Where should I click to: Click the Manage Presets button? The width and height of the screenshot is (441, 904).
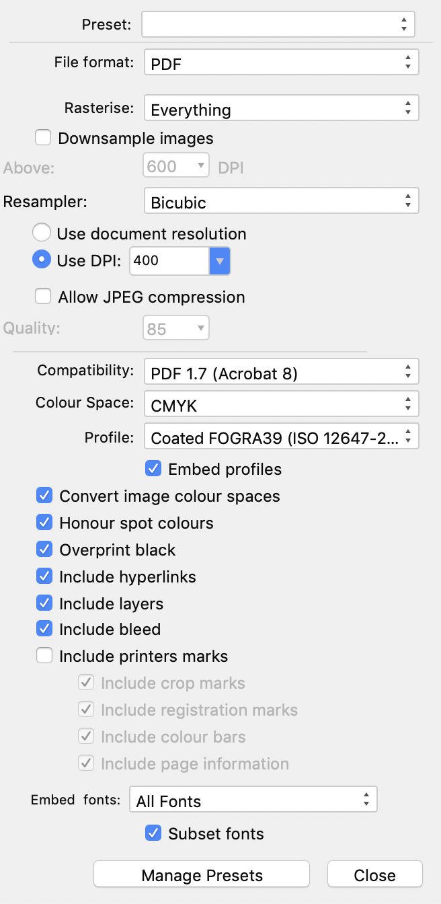coord(202,874)
